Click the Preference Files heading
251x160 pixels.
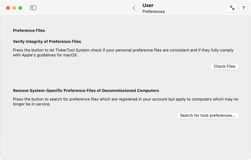point(29,30)
